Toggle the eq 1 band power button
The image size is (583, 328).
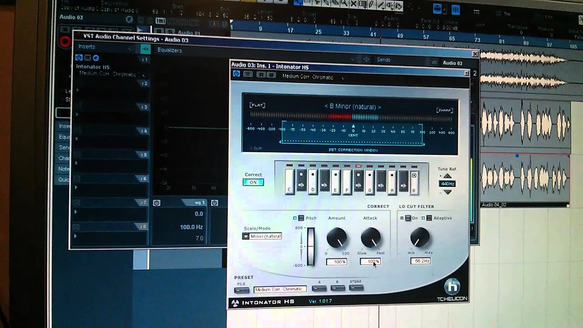pyautogui.click(x=157, y=203)
